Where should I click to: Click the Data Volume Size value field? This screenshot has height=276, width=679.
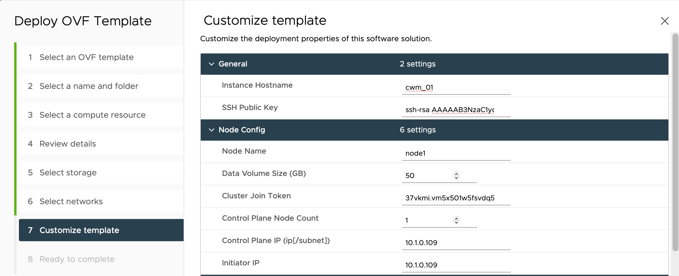click(x=427, y=176)
